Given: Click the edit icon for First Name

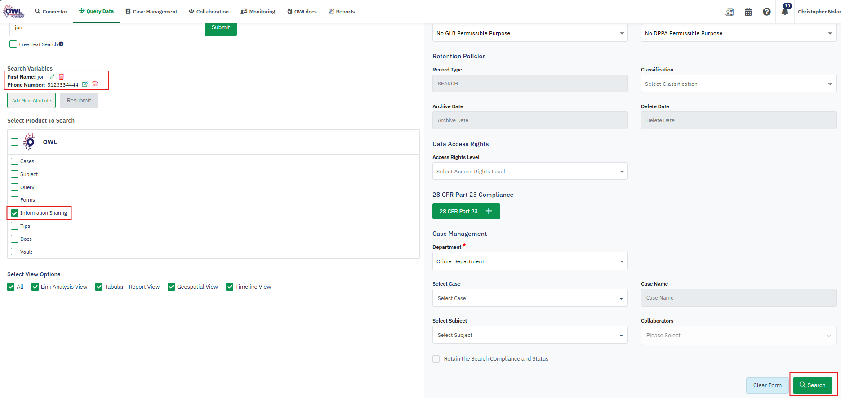Looking at the screenshot, I should click(x=51, y=77).
